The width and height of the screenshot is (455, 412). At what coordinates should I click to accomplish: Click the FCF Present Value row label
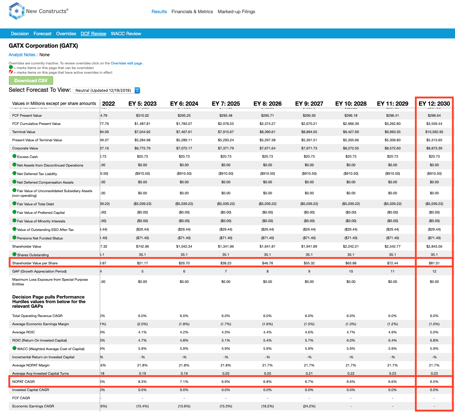tap(27, 116)
